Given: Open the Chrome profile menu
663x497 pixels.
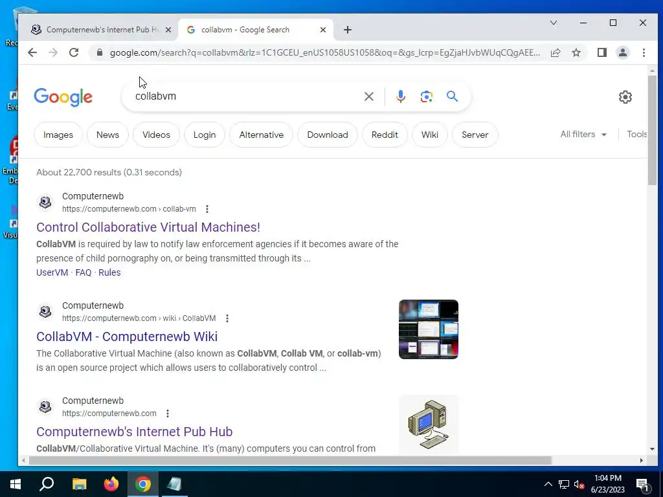Looking at the screenshot, I should (x=623, y=52).
